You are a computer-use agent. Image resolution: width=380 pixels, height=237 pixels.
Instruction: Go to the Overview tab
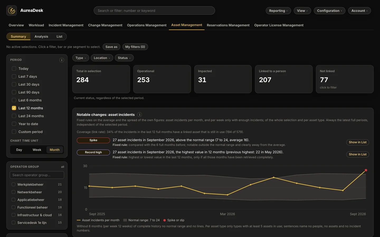pyautogui.click(x=16, y=25)
